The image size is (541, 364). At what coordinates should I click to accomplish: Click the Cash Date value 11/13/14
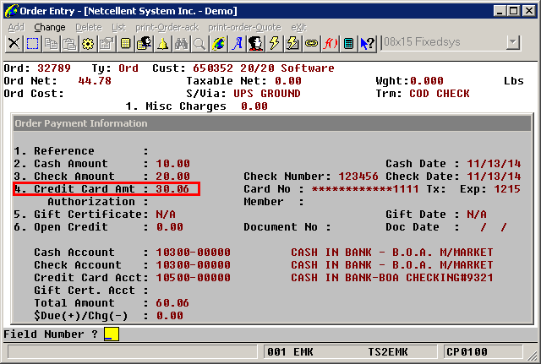pyautogui.click(x=494, y=164)
